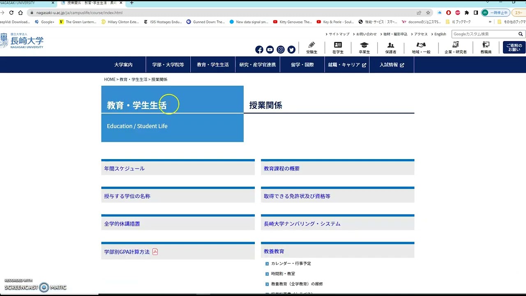
Task: Reload the page with refresh icon
Action: (11, 13)
